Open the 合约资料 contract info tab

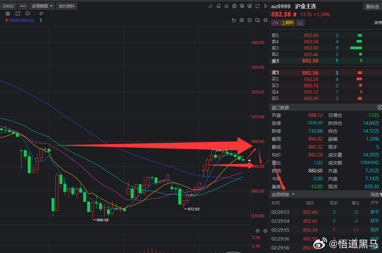[67, 6]
